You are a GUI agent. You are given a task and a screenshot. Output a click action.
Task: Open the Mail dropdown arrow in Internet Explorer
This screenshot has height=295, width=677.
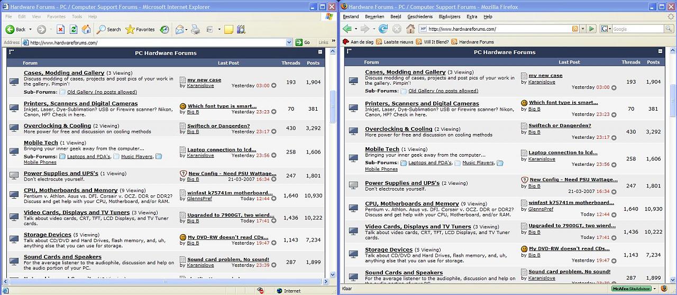(187, 30)
